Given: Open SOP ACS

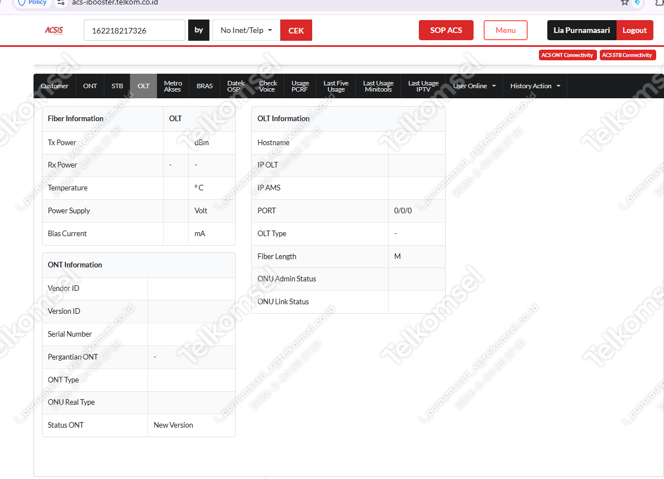Looking at the screenshot, I should [446, 30].
